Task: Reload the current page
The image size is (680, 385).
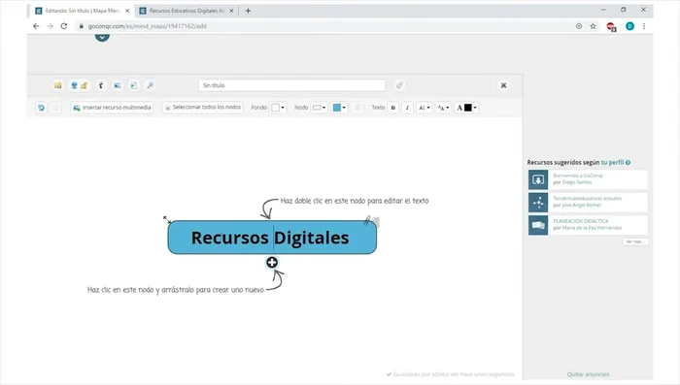Action: click(x=64, y=26)
